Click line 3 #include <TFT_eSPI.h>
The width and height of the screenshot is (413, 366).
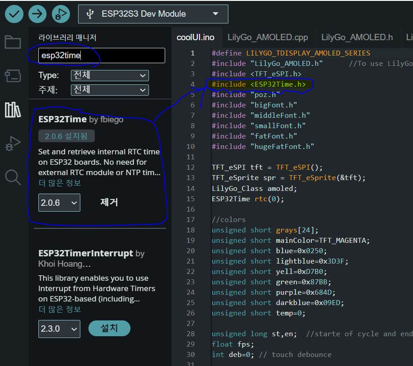pos(256,74)
